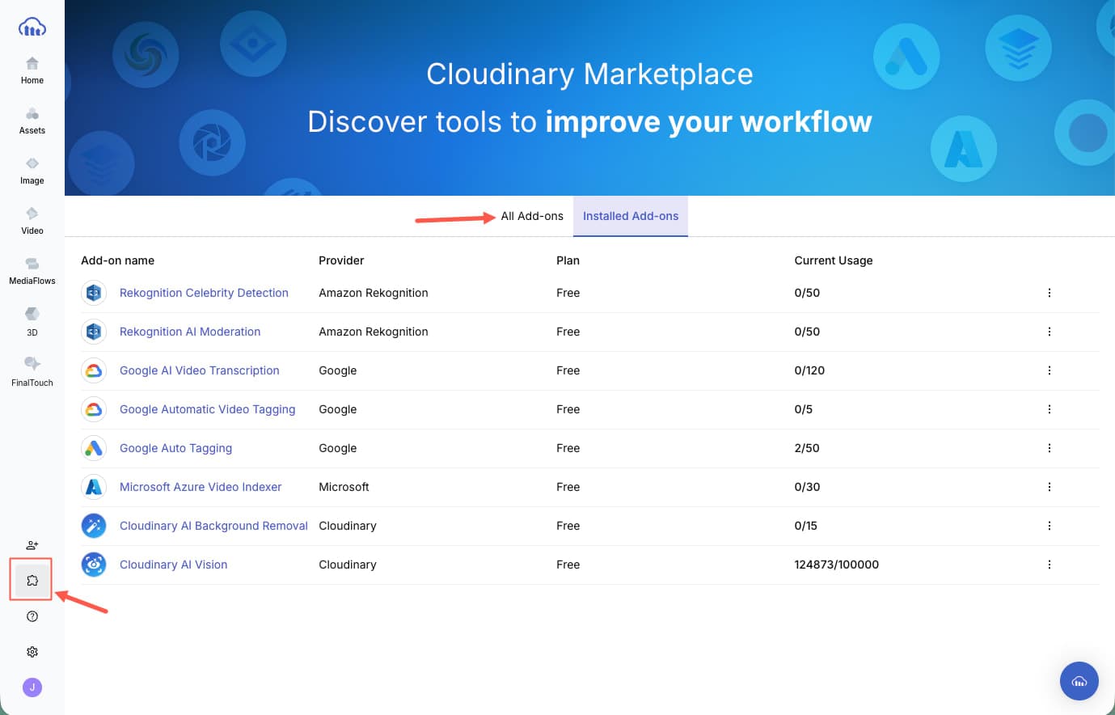This screenshot has height=715, width=1115.
Task: Click the Add-on name column header
Action: point(117,260)
